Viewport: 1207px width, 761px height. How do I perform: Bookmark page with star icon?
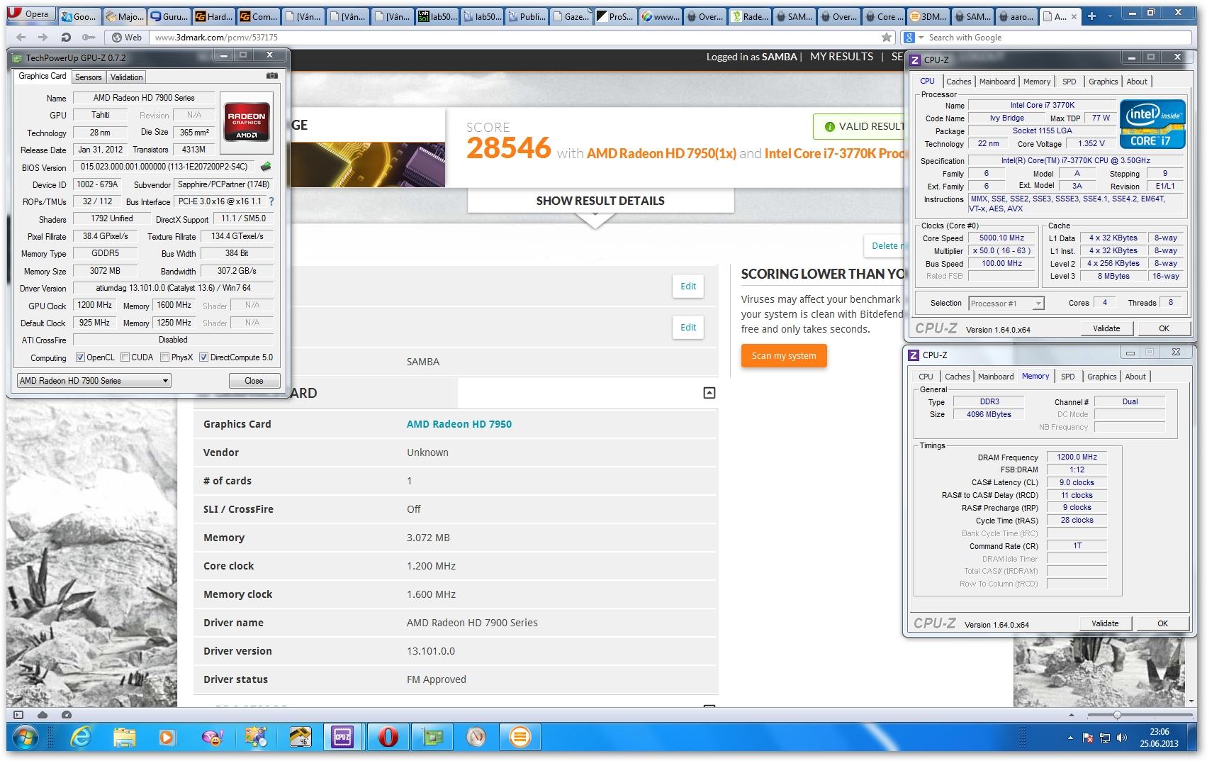tap(887, 38)
